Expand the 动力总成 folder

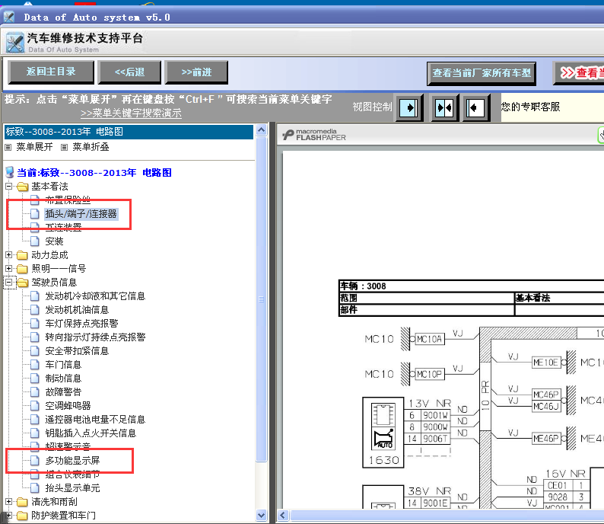click(8, 255)
